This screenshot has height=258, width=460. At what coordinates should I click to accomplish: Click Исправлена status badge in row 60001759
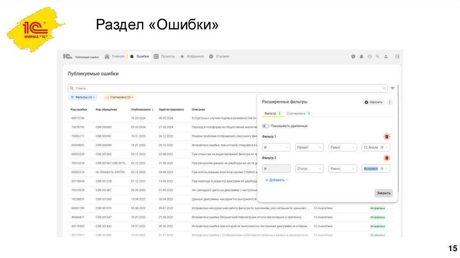point(377,209)
